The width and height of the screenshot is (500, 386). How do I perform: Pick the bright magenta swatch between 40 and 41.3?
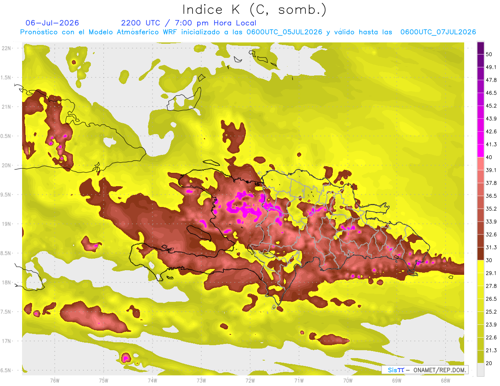coord(480,151)
